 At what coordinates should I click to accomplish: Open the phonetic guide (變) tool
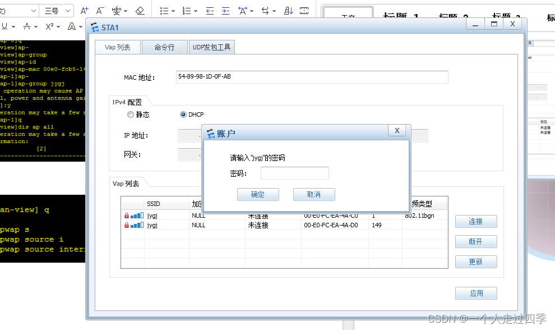tap(116, 11)
